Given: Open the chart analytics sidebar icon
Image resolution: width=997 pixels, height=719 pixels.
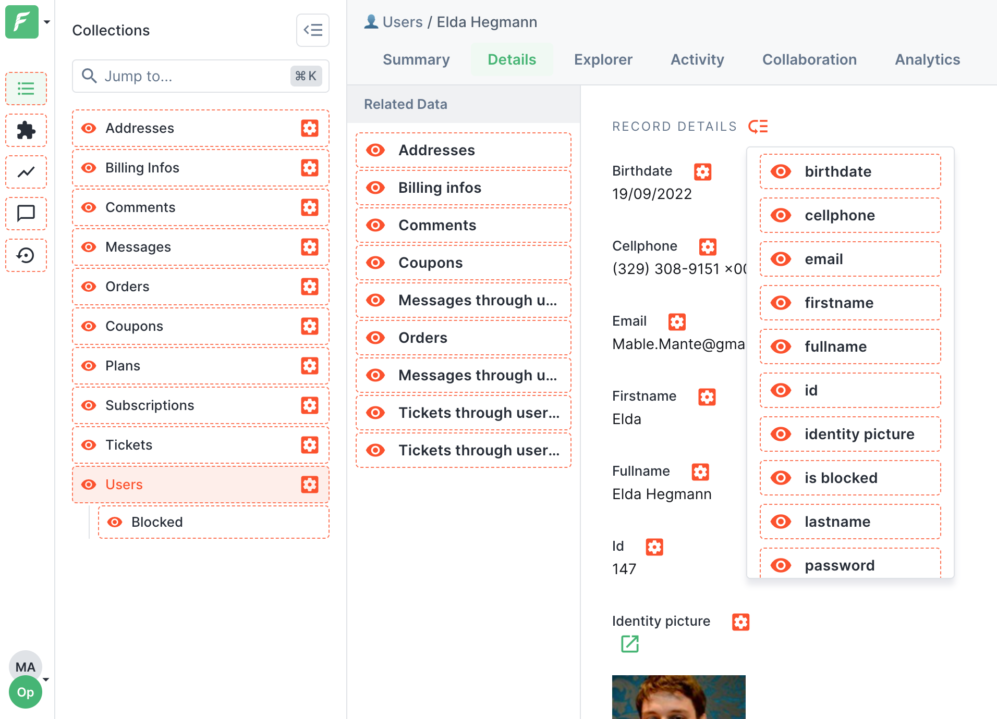Looking at the screenshot, I should [26, 172].
